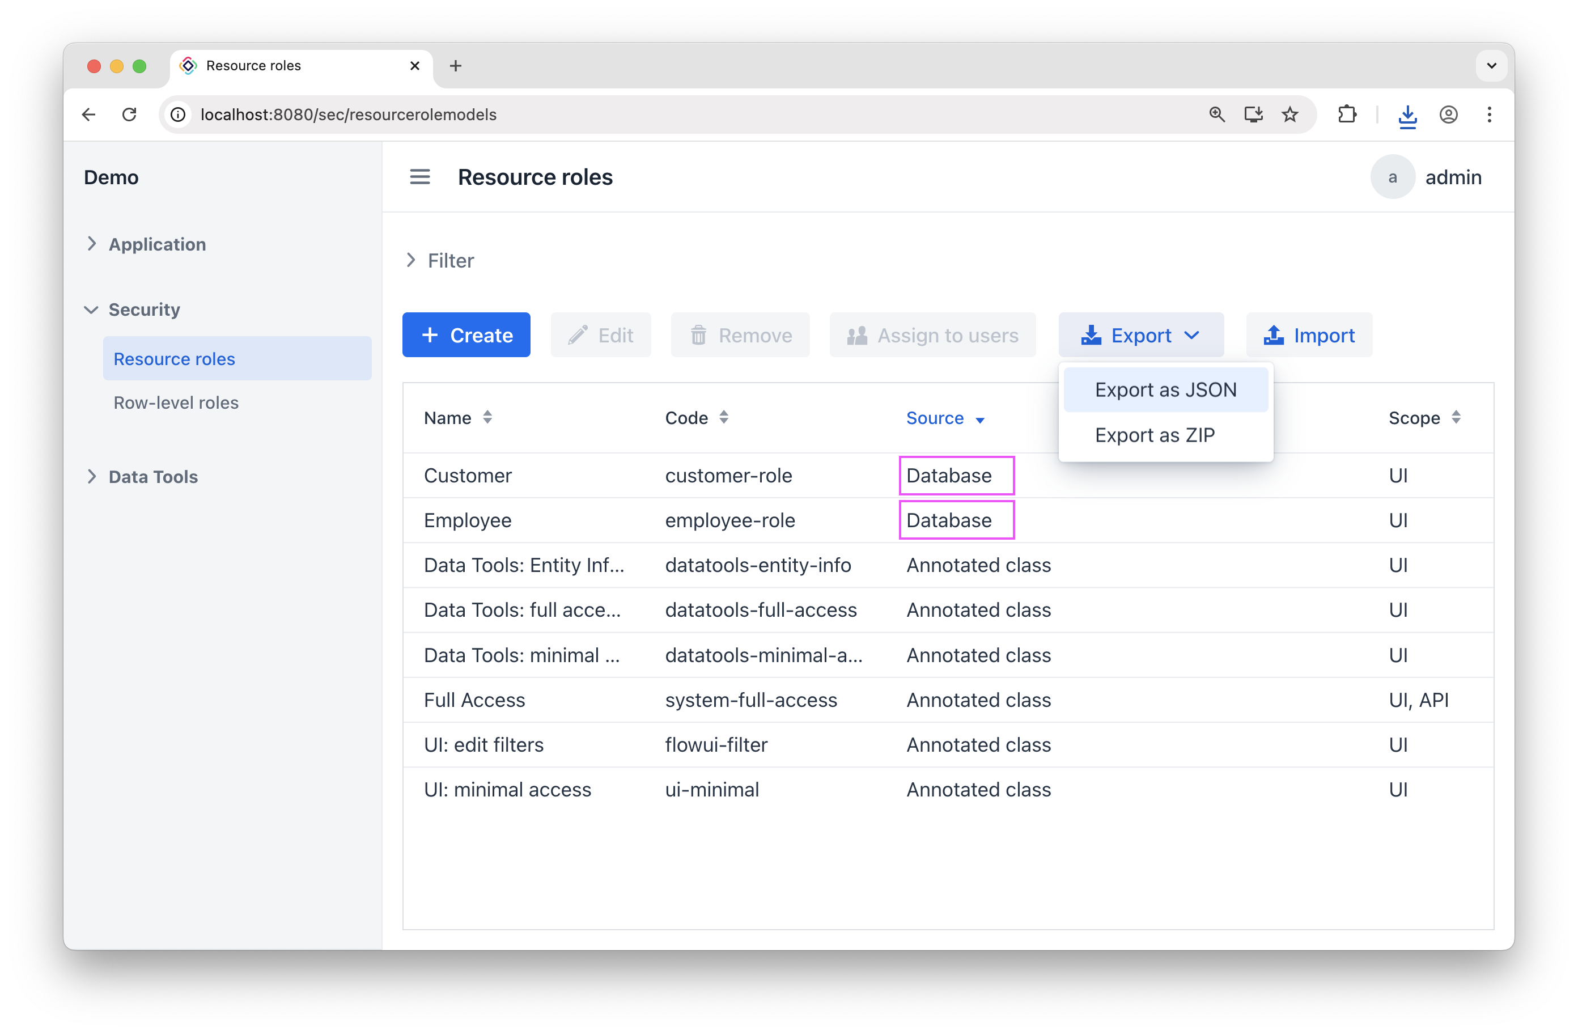Click the bookmark star in address bar
Image resolution: width=1578 pixels, height=1034 pixels.
pyautogui.click(x=1290, y=114)
